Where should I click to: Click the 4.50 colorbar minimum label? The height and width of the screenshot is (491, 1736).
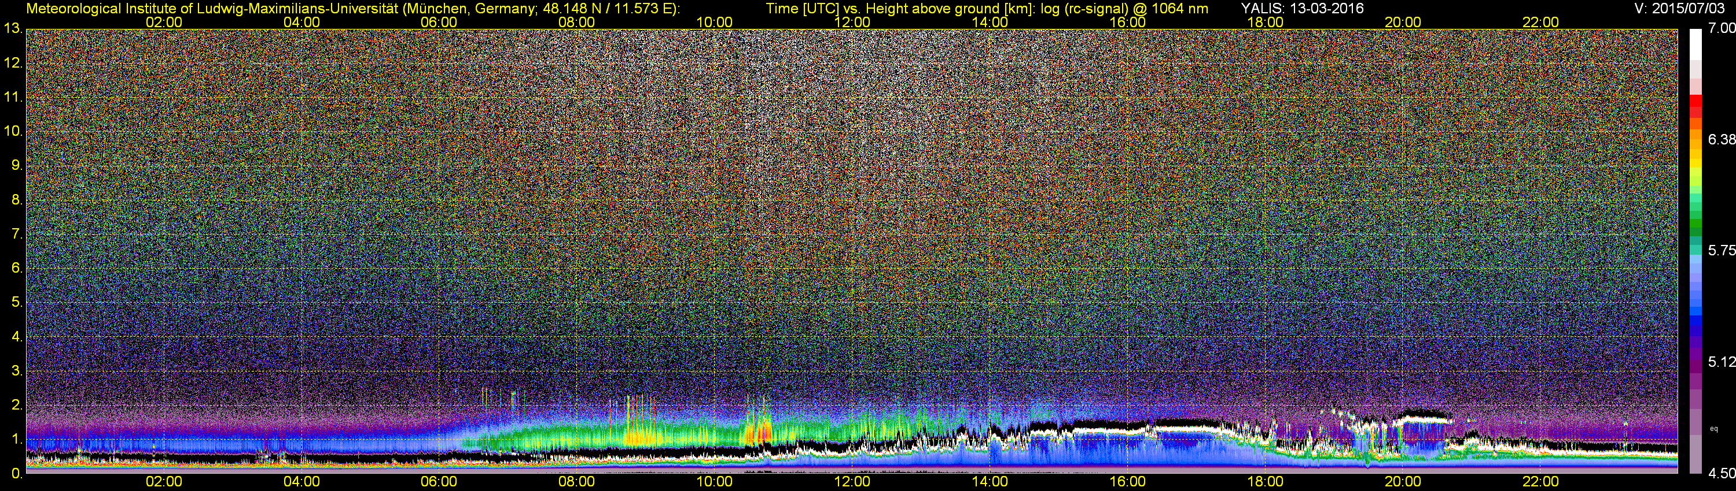click(x=1721, y=474)
